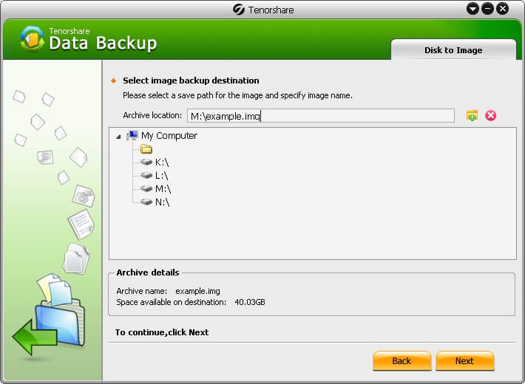Select the unnamed folder icon in tree

(146, 149)
